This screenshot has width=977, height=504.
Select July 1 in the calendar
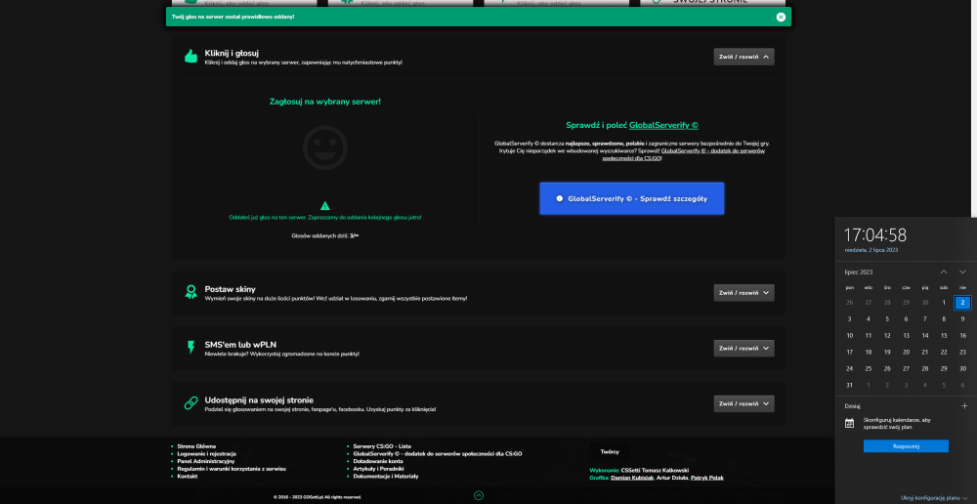pyautogui.click(x=944, y=302)
